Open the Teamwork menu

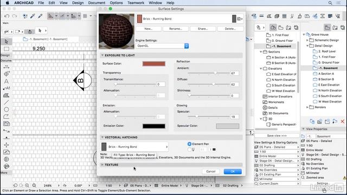136,3
